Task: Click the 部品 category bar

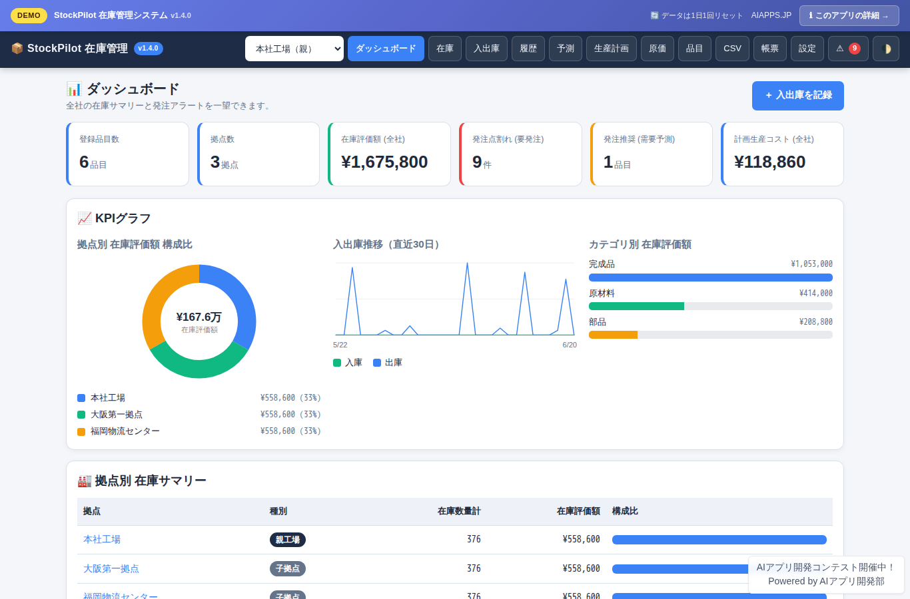Action: pyautogui.click(x=711, y=335)
